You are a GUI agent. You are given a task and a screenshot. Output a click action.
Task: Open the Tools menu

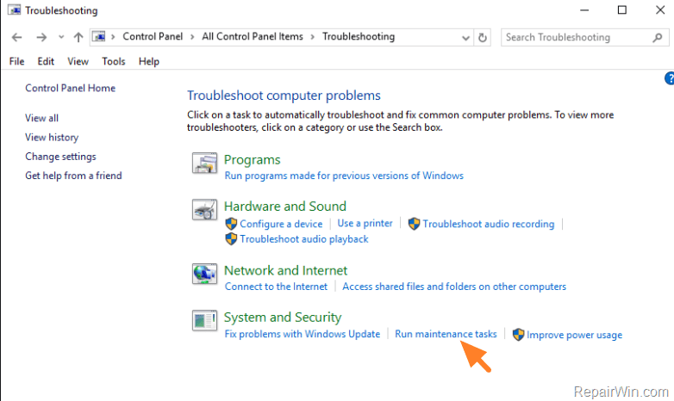pyautogui.click(x=114, y=61)
